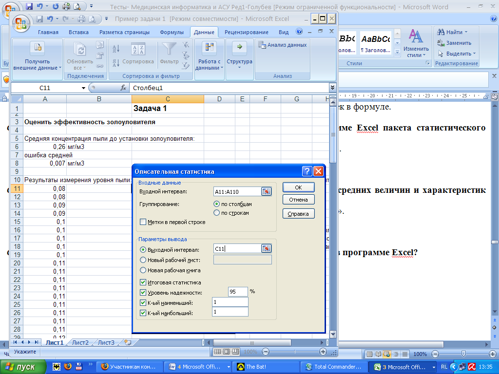Image resolution: width=499 pixels, height=374 pixels.
Task: Click Sort A to Z ascending icon
Action: (116, 48)
